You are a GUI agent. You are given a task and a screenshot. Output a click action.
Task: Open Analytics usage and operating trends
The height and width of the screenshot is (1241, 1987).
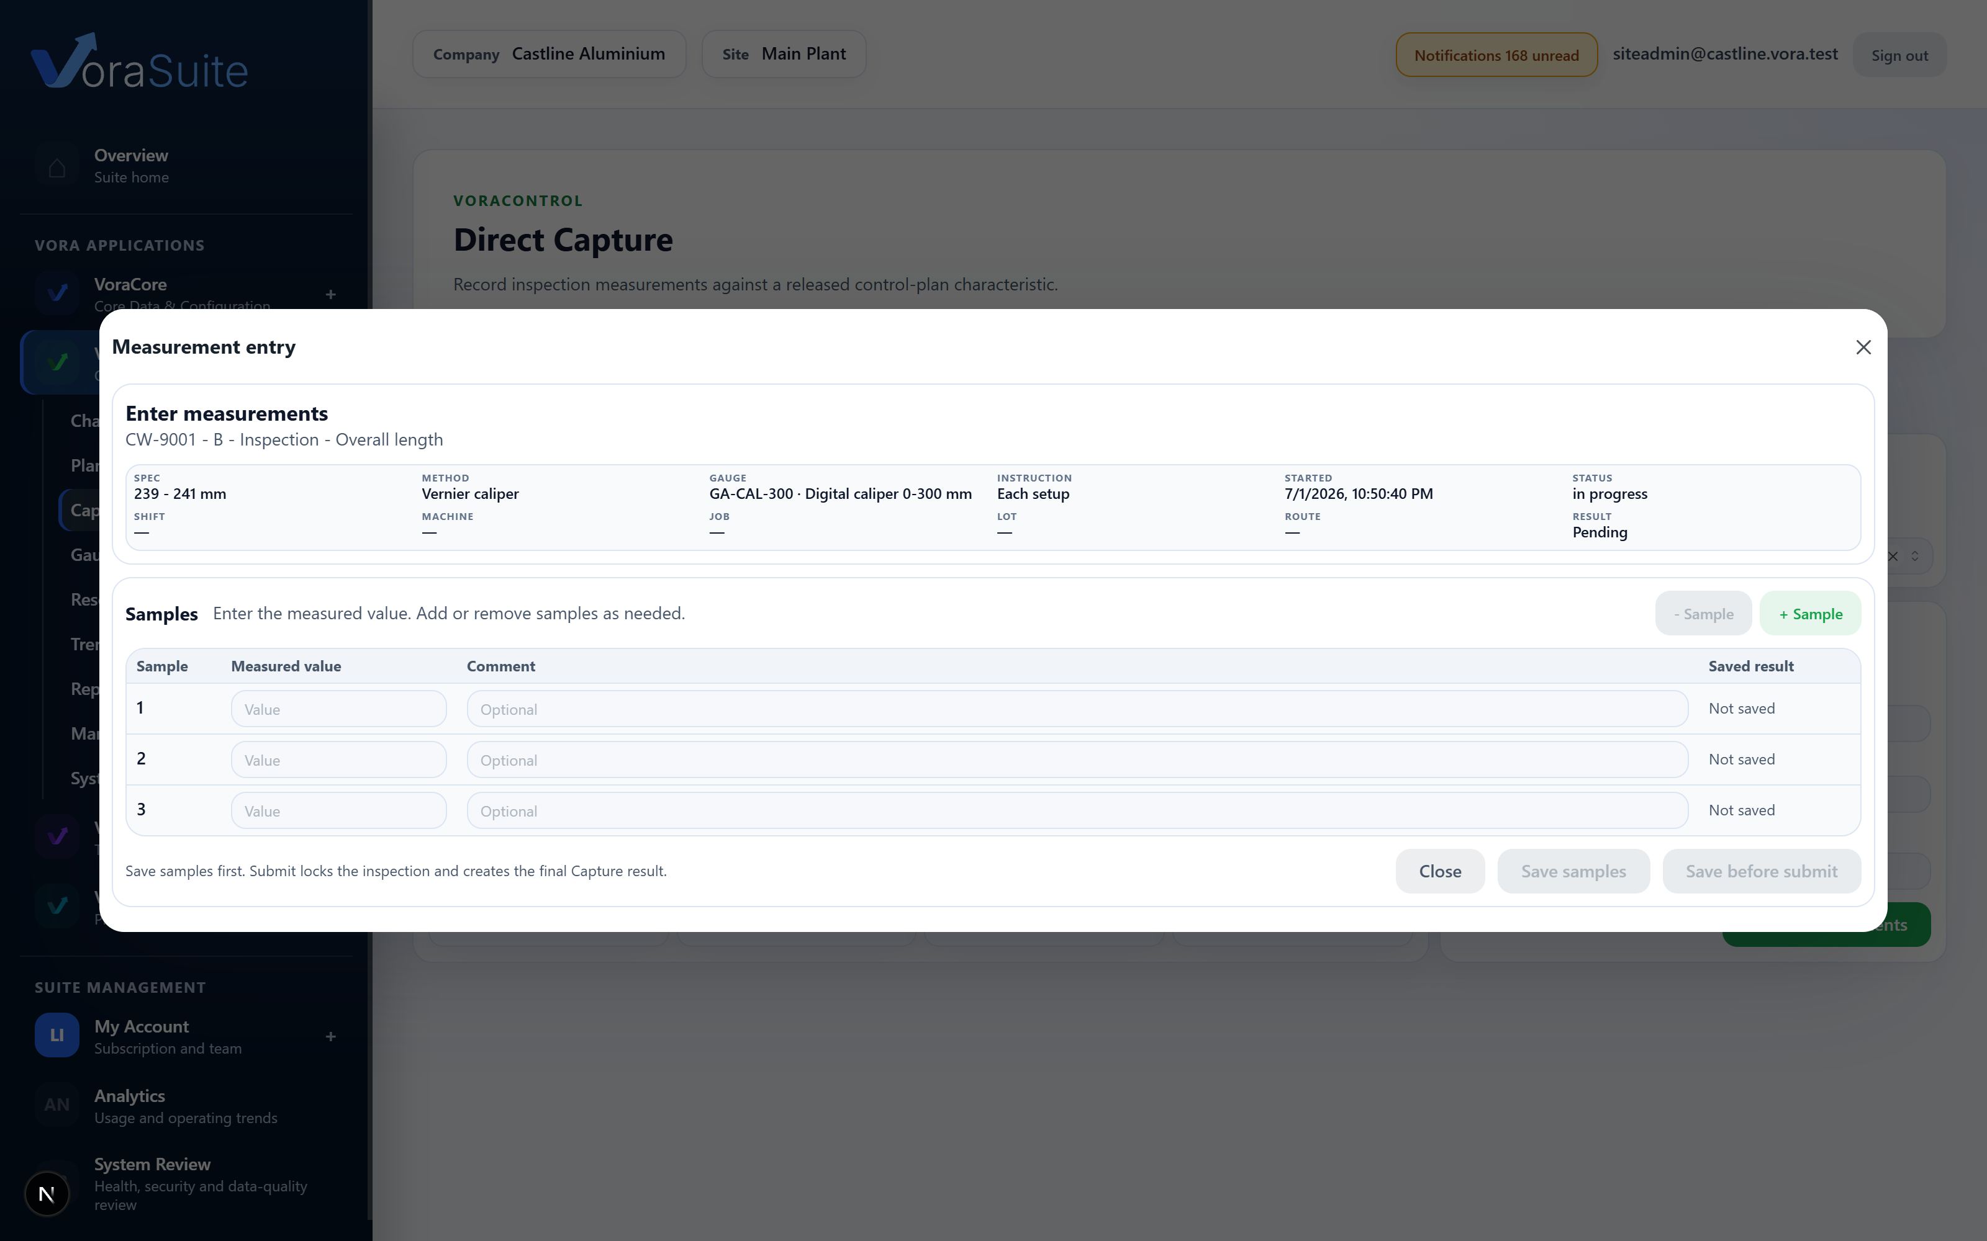coord(186,1106)
